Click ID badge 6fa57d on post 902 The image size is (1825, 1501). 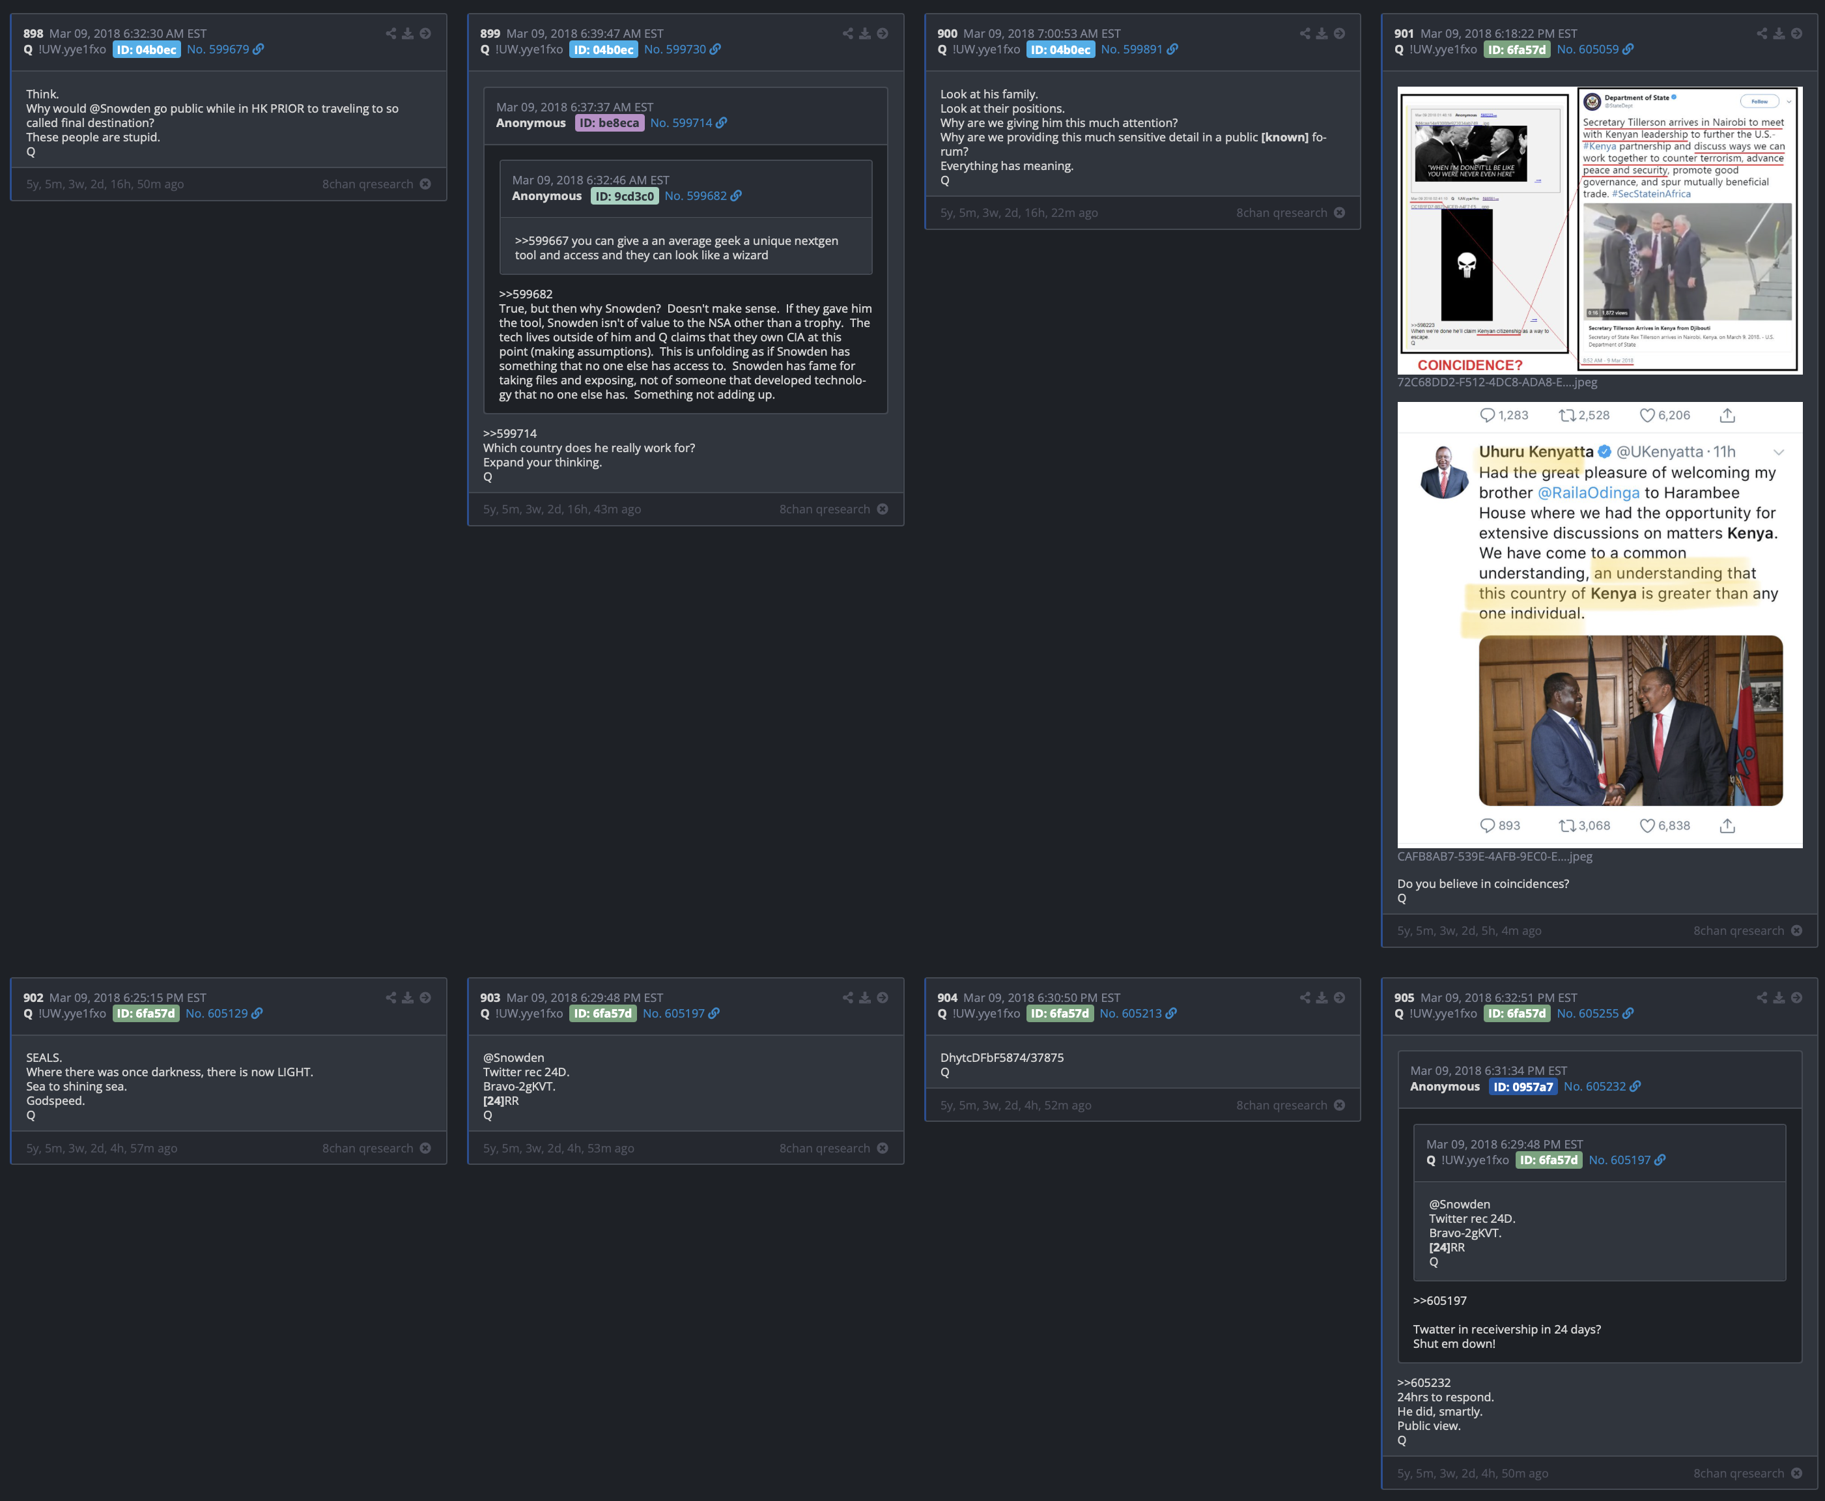146,1013
